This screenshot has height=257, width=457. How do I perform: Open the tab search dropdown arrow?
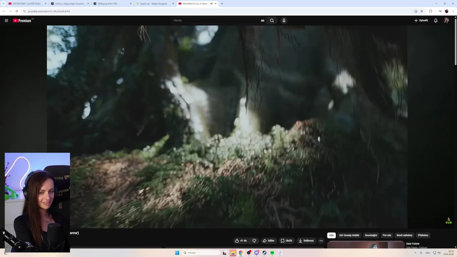click(3, 4)
